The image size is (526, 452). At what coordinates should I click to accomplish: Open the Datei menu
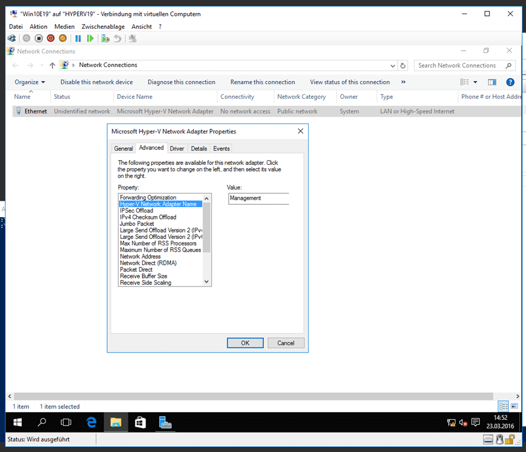tap(16, 26)
